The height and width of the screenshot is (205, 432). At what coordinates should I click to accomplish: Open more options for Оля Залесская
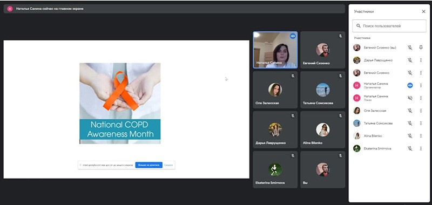[x=421, y=111]
